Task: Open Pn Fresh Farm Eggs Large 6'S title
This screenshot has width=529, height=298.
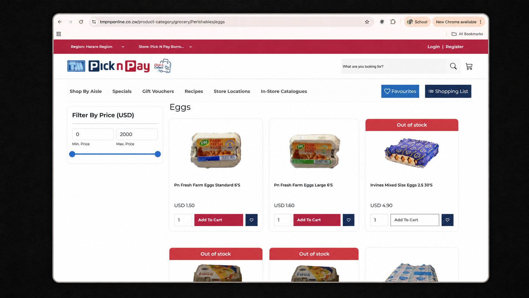Action: (x=303, y=185)
